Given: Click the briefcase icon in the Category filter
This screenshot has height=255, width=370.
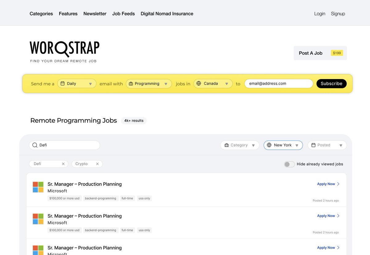Looking at the screenshot, I should (x=227, y=145).
